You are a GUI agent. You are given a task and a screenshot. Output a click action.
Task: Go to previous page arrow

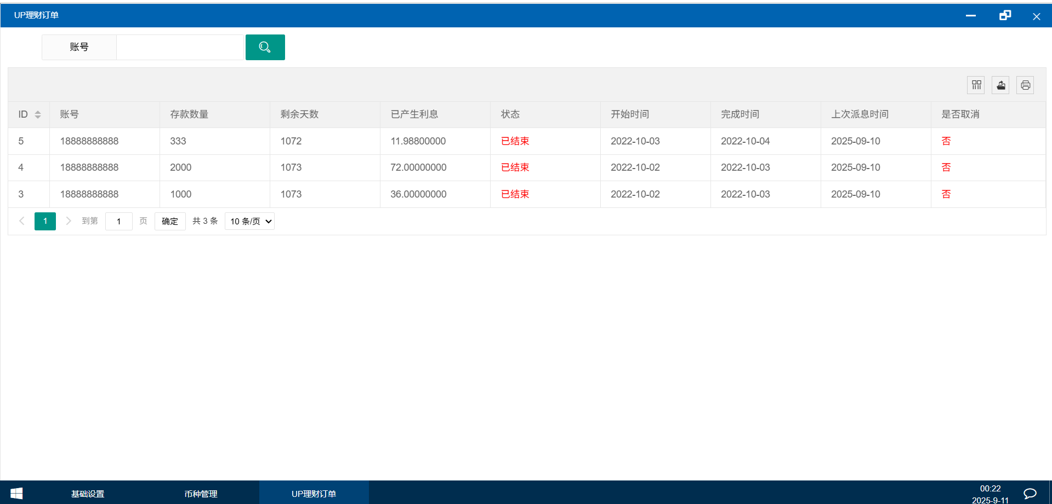click(x=22, y=221)
